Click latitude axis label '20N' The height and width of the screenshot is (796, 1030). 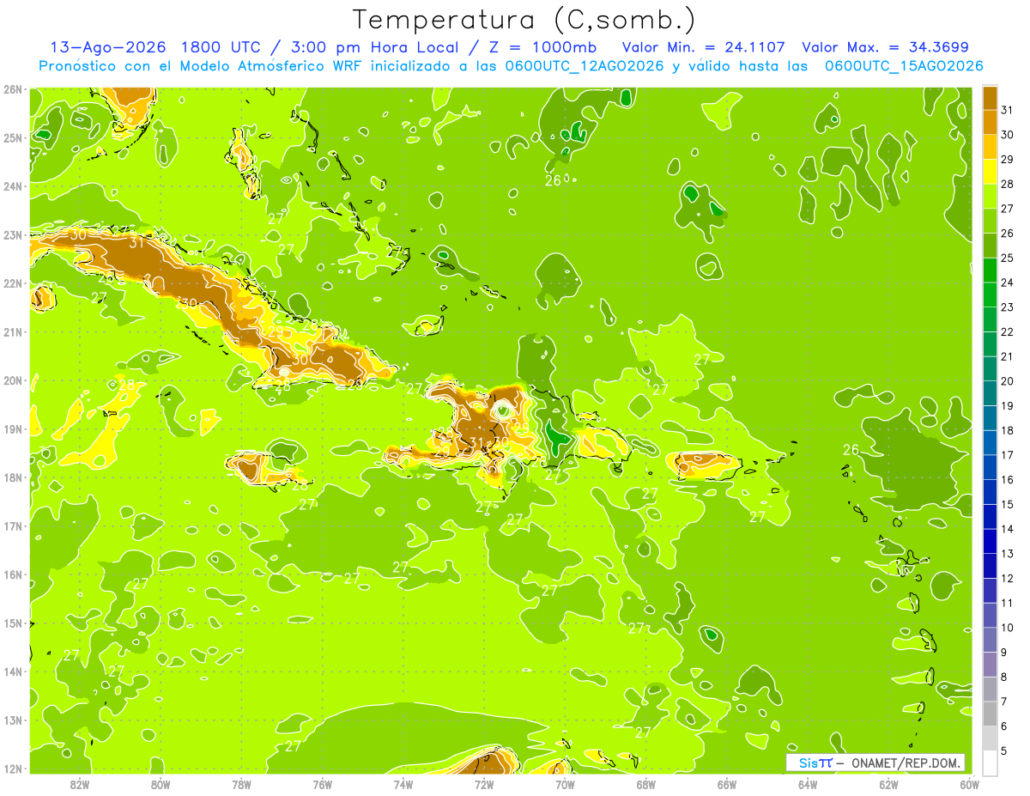[13, 380]
